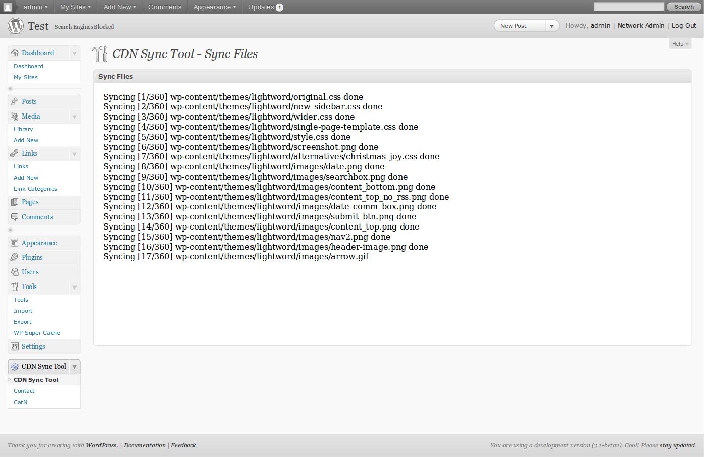Click the Comments bubble icon in sidebar
This screenshot has height=457, width=704.
(14, 217)
